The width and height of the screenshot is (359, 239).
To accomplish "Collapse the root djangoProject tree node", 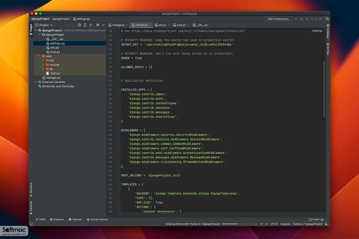I will pyautogui.click(x=36, y=30).
